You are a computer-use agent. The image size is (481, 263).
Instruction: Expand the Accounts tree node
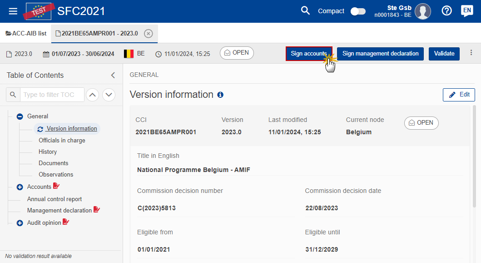tap(20, 187)
